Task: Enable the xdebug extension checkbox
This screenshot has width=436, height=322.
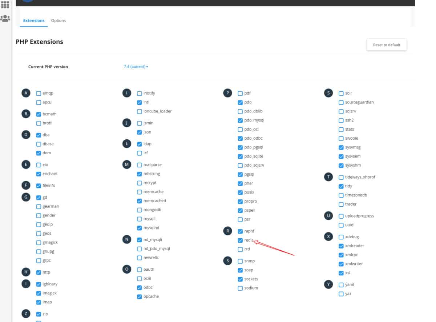Action: pos(341,237)
